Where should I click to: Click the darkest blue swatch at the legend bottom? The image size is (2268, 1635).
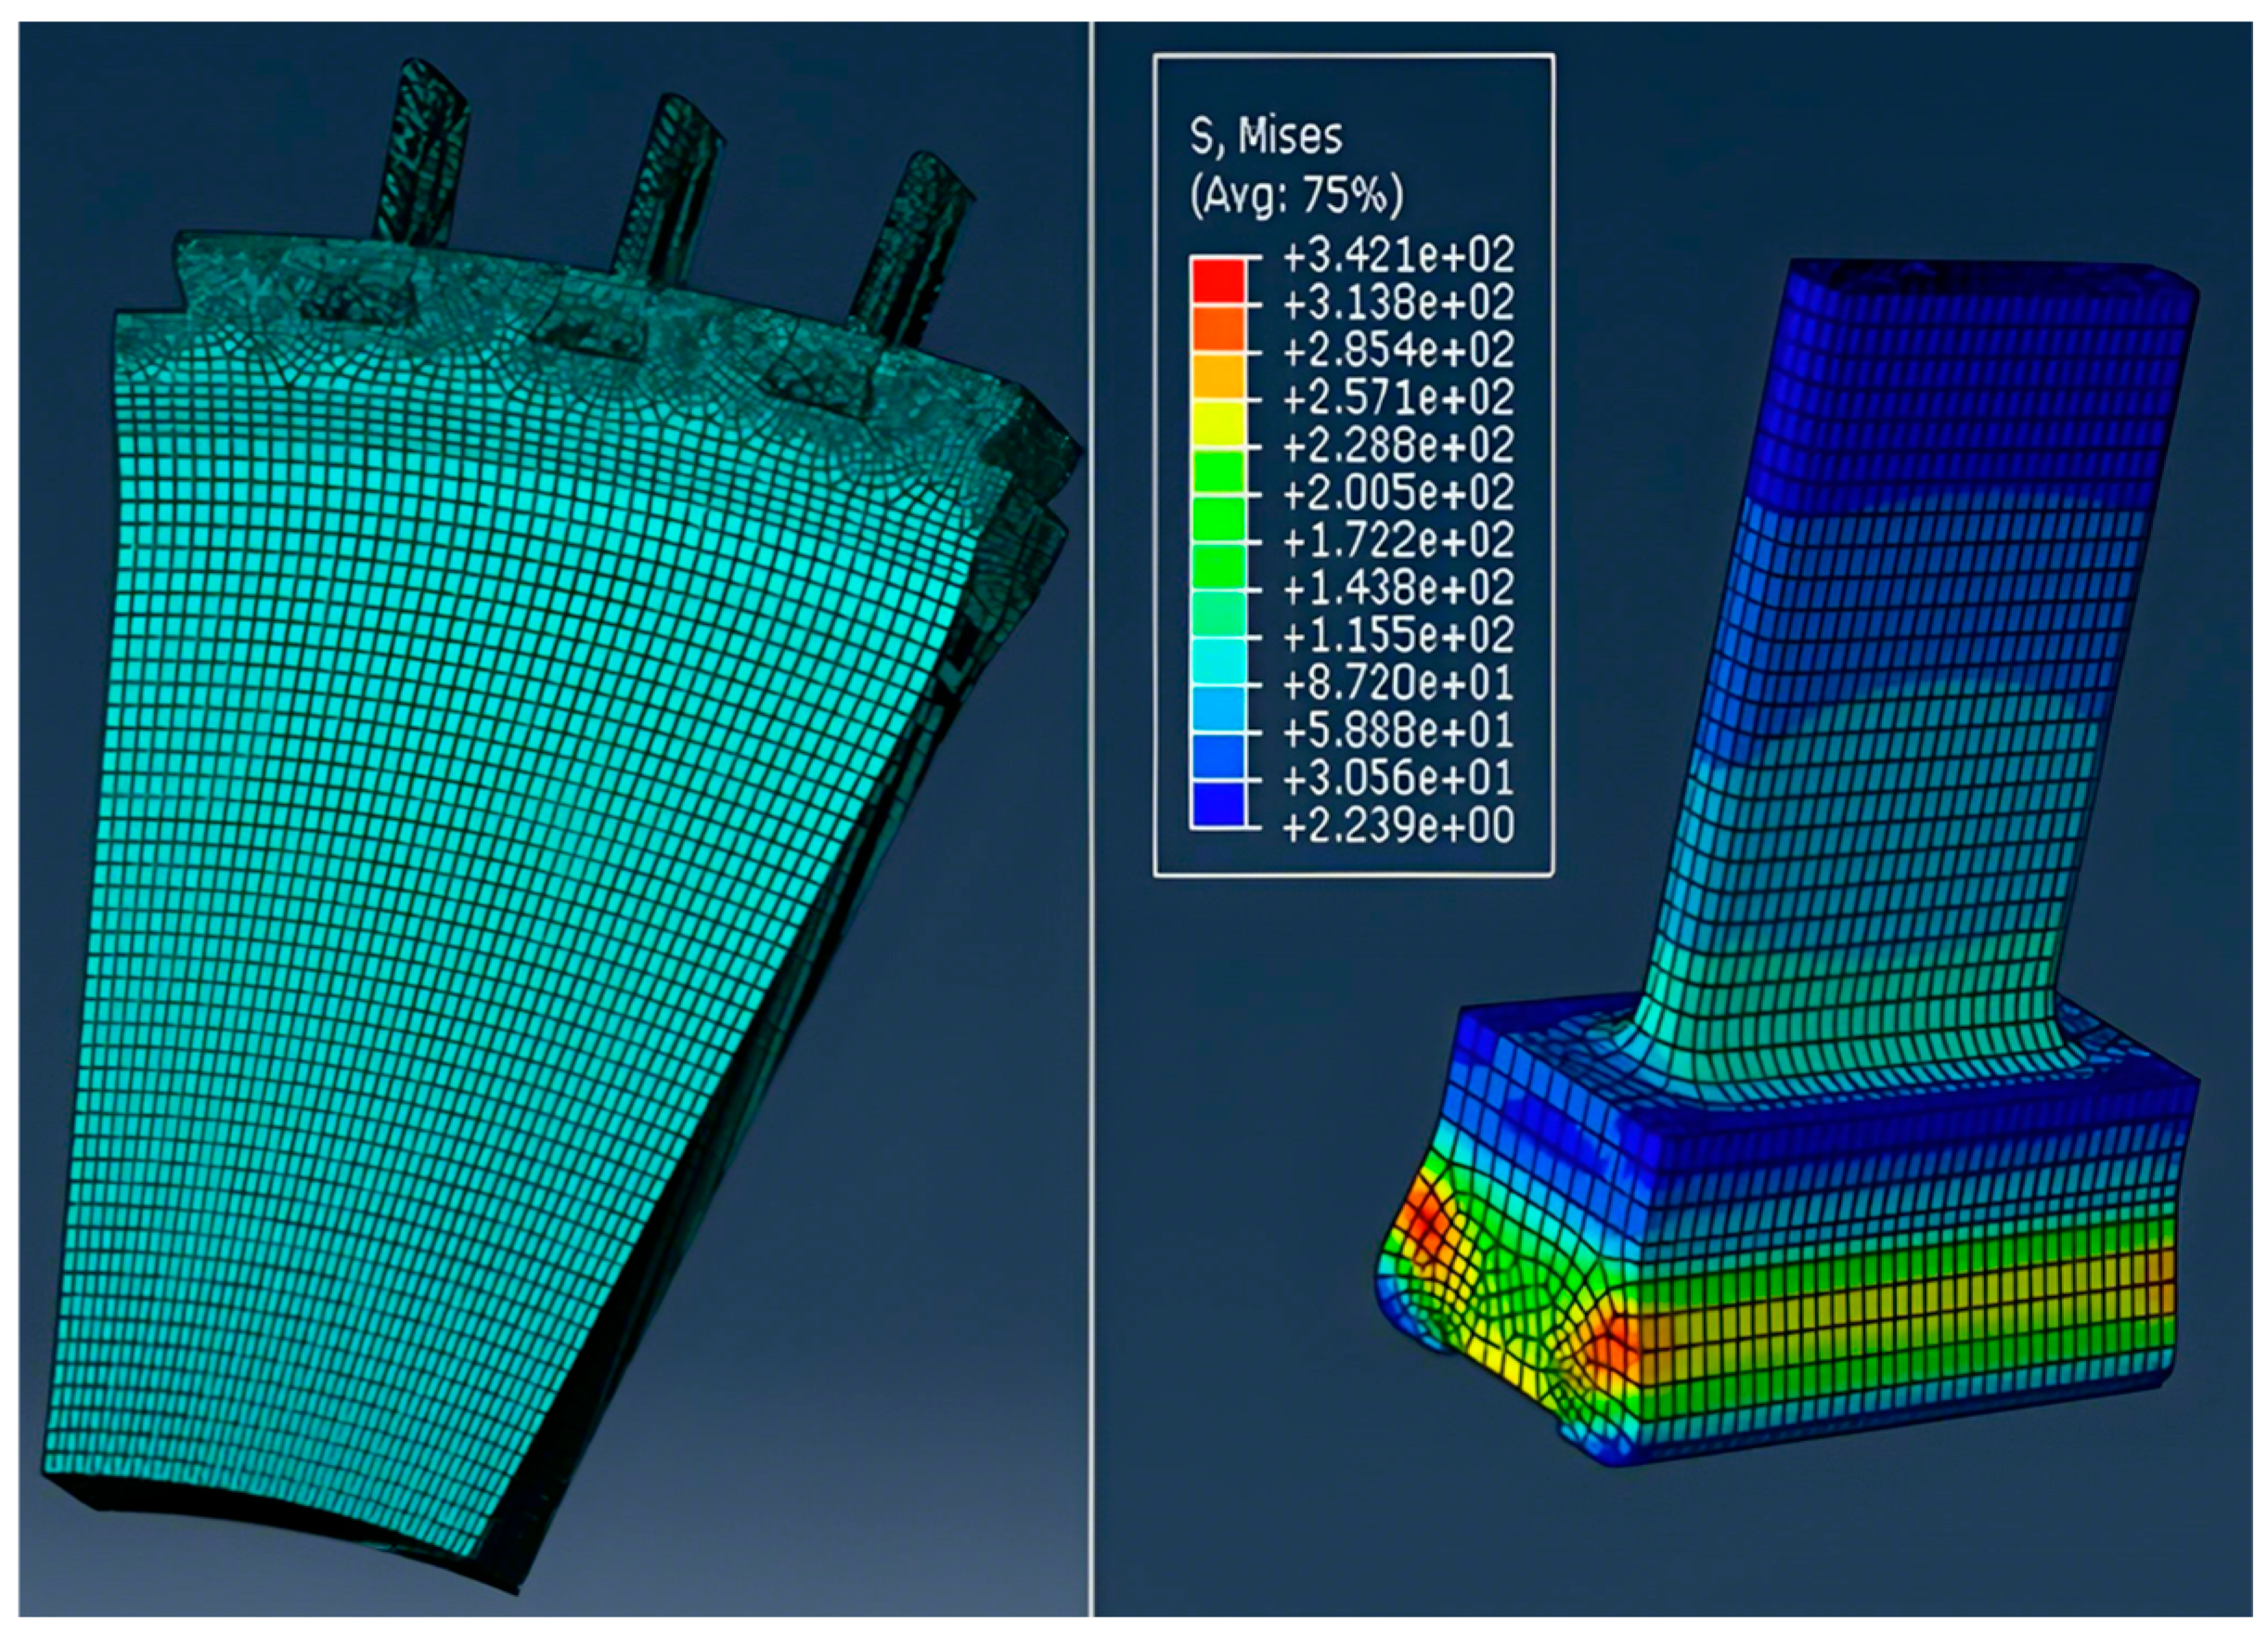[1217, 802]
